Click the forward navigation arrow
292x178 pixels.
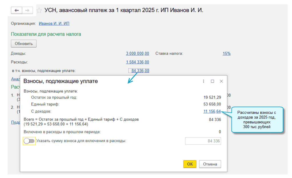27,11
